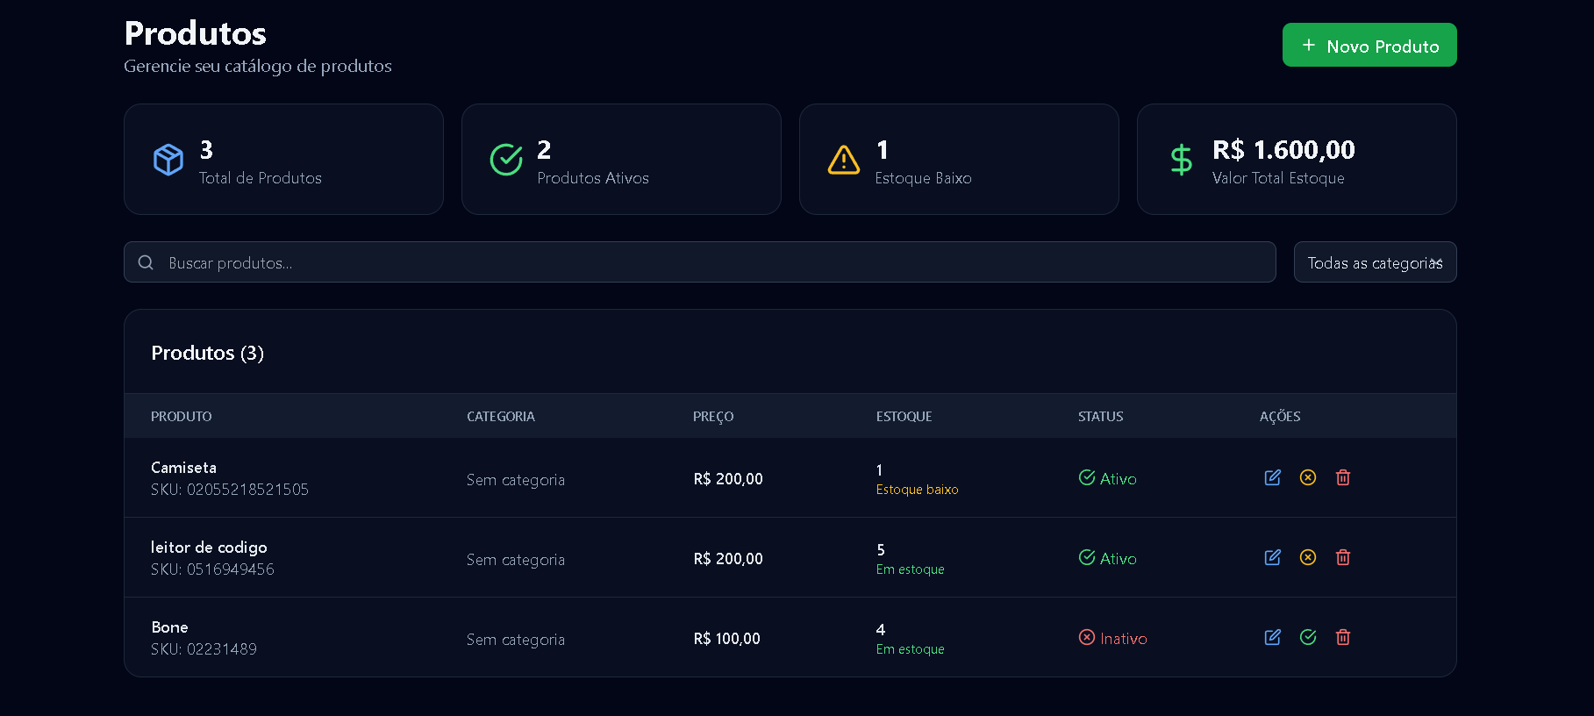Click the AÇÕES column header
Screen dimensions: 1594x716
[x=1280, y=417]
